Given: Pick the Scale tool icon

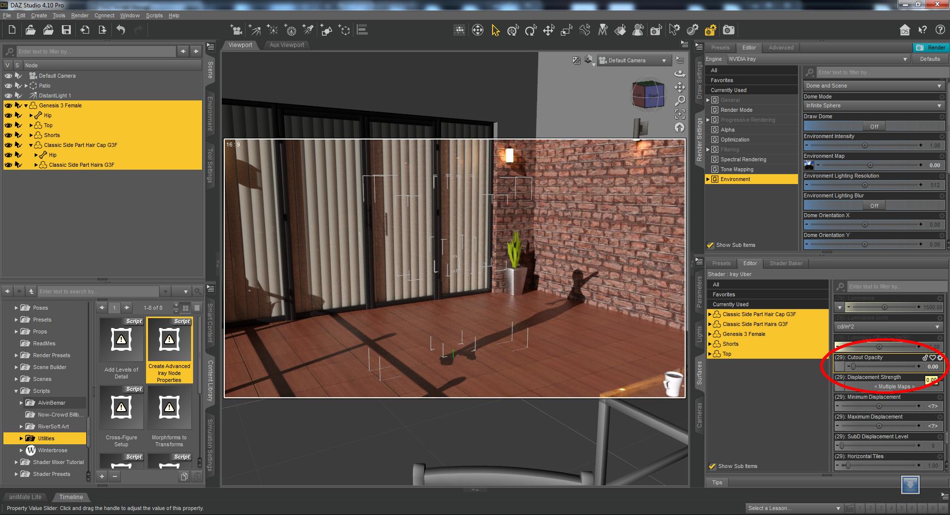Looking at the screenshot, I should [566, 30].
